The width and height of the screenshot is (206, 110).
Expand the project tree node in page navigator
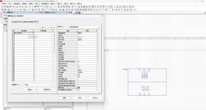(5, 31)
